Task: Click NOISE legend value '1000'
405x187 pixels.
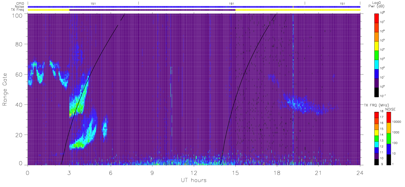Action: [x=396, y=133]
